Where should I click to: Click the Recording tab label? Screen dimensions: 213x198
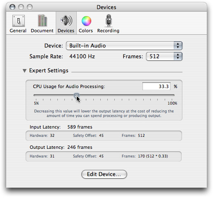tap(108, 31)
